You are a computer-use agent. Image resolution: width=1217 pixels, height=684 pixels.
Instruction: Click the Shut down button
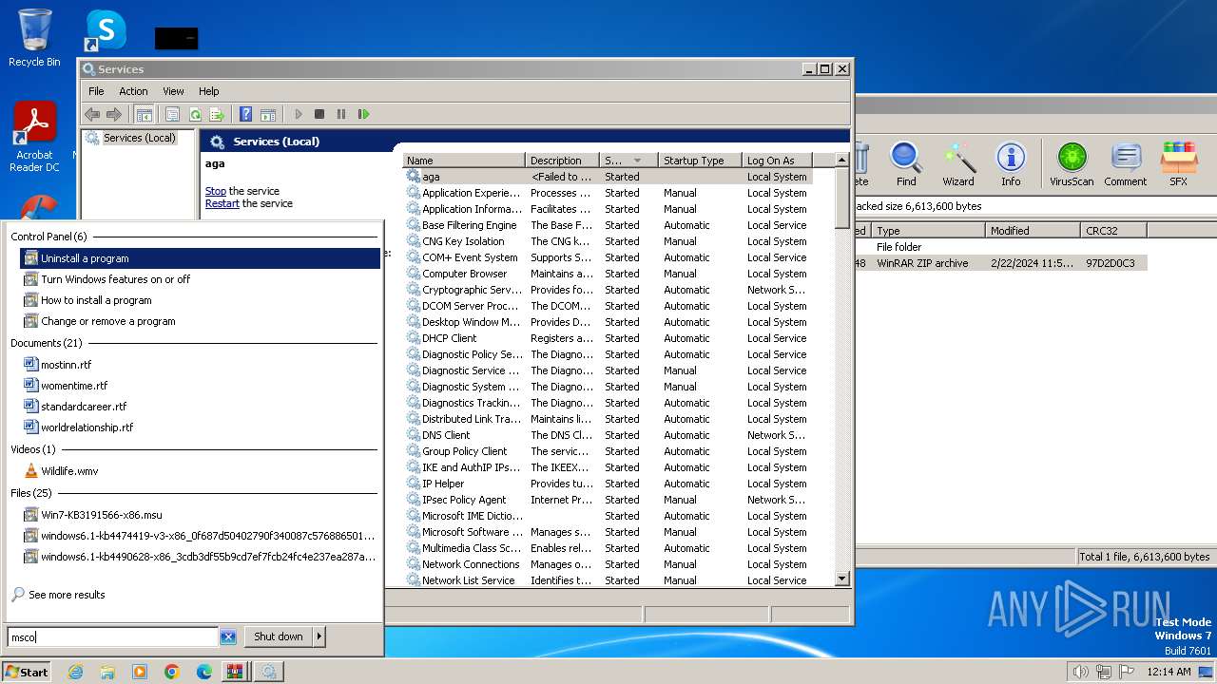tap(279, 636)
